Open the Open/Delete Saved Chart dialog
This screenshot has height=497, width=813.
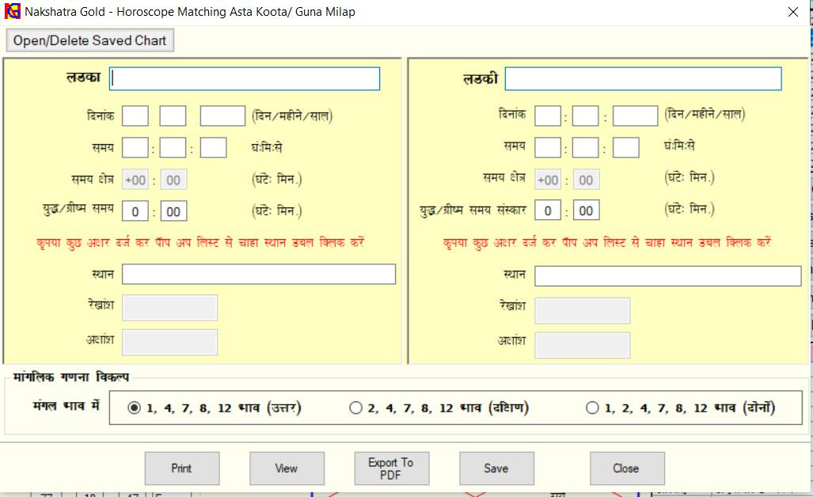pyautogui.click(x=89, y=40)
